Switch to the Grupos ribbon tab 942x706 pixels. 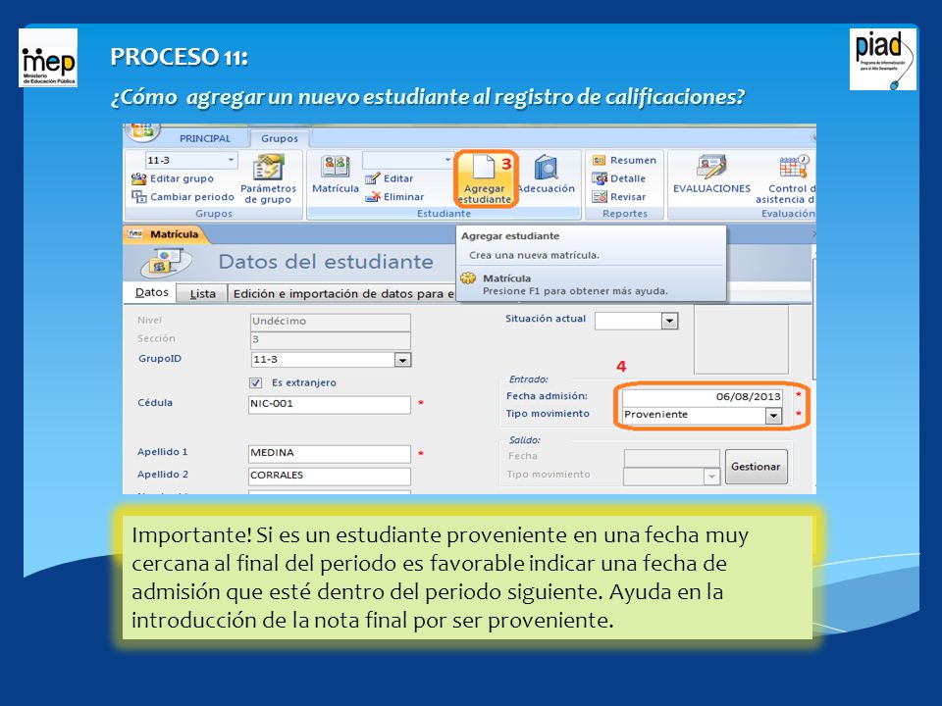pyautogui.click(x=280, y=138)
